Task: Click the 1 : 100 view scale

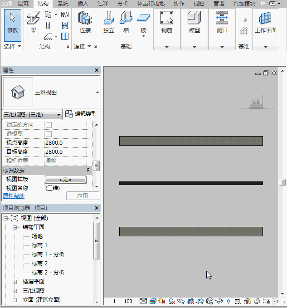Action: (x=122, y=301)
